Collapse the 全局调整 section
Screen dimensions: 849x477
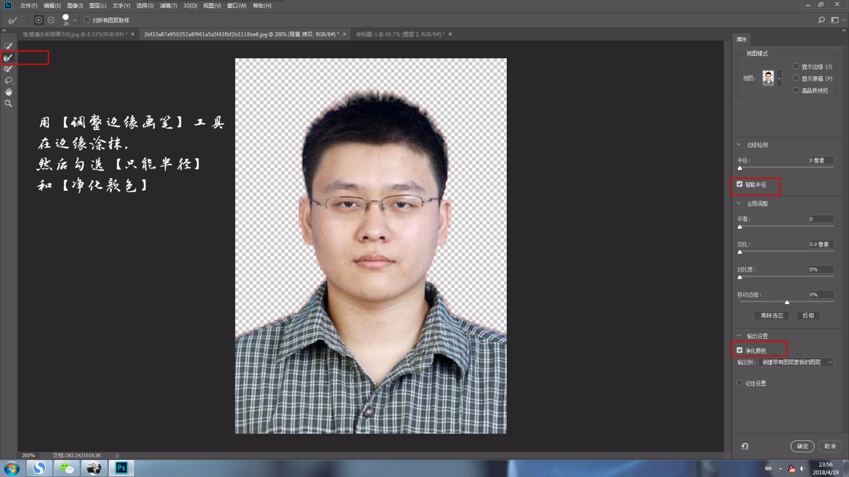point(739,203)
